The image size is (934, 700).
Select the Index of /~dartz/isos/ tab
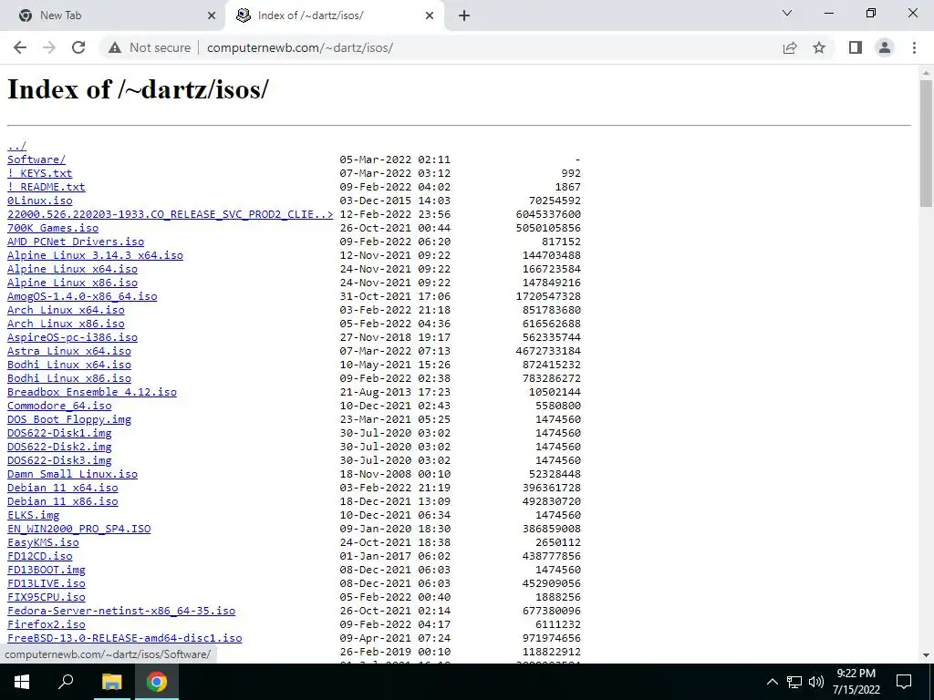point(335,15)
